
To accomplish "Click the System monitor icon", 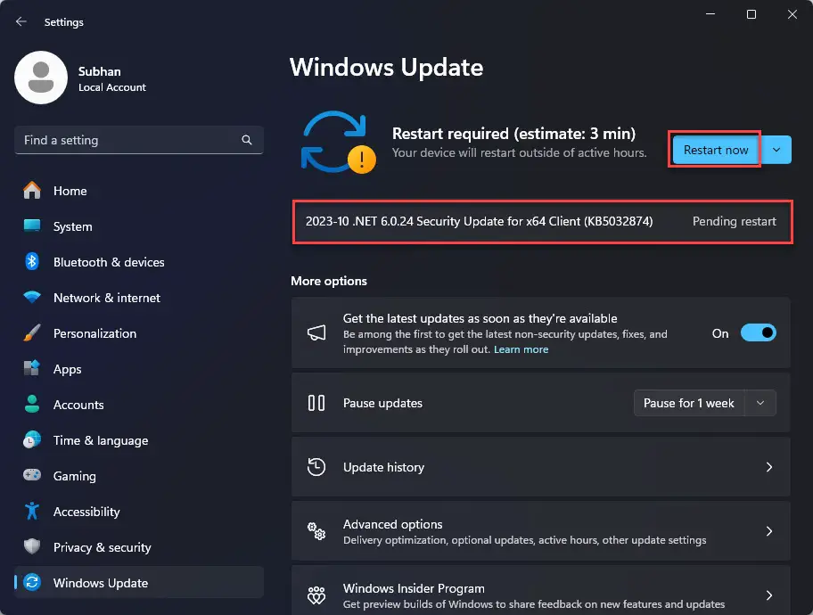I will tap(32, 225).
